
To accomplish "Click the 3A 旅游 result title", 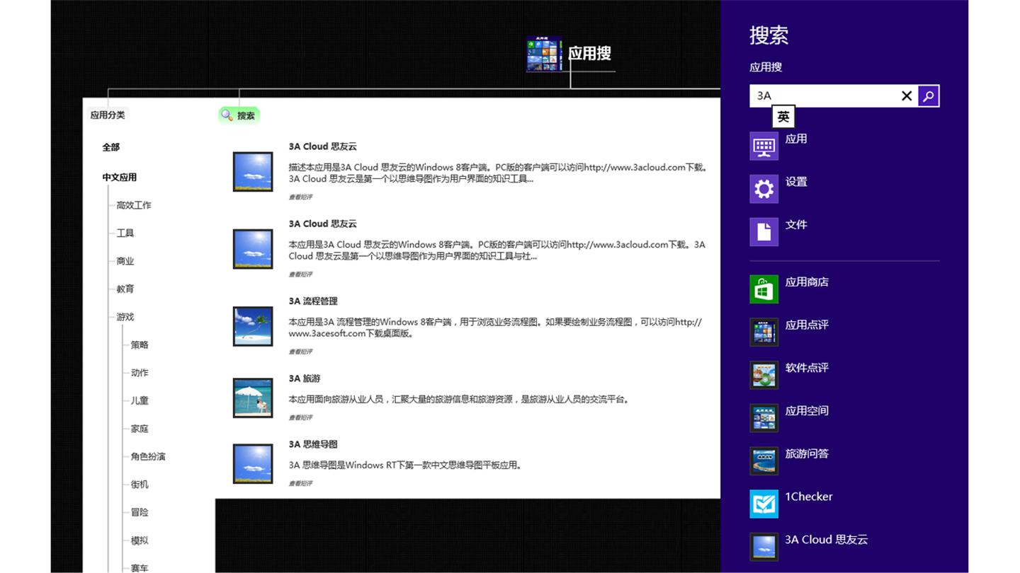I will coord(305,378).
